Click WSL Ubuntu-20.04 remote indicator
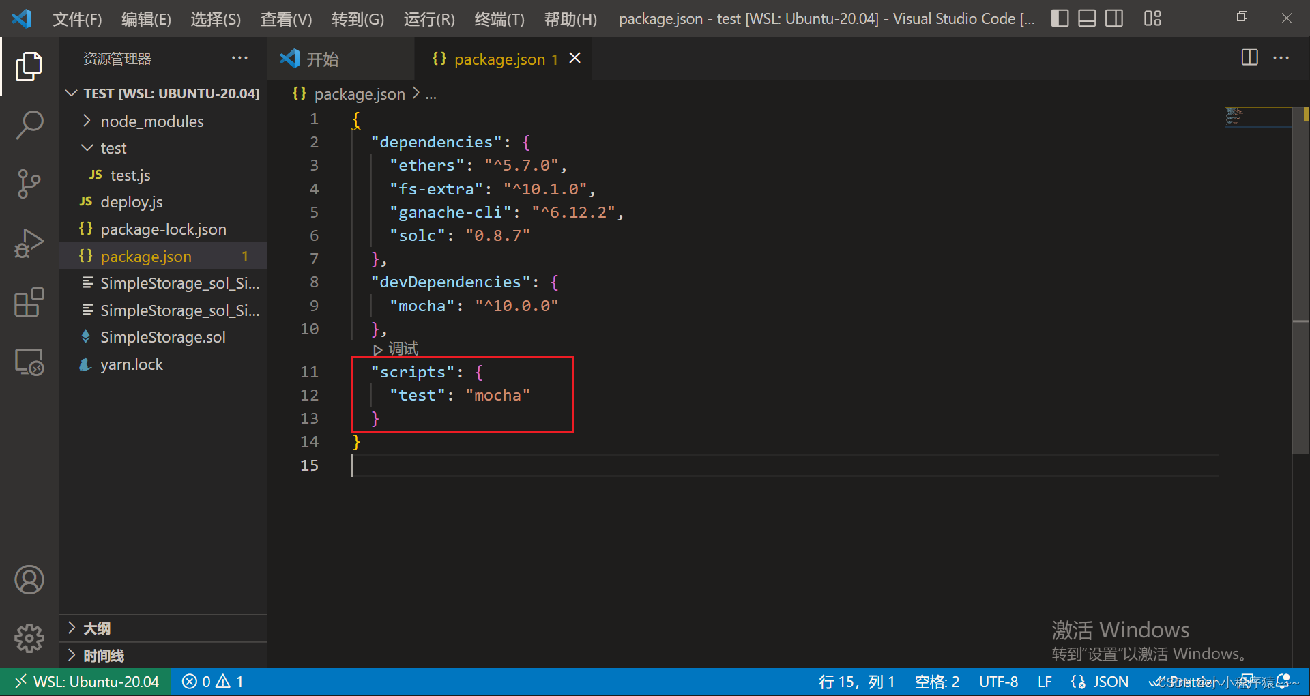This screenshot has height=696, width=1310. pos(86,682)
